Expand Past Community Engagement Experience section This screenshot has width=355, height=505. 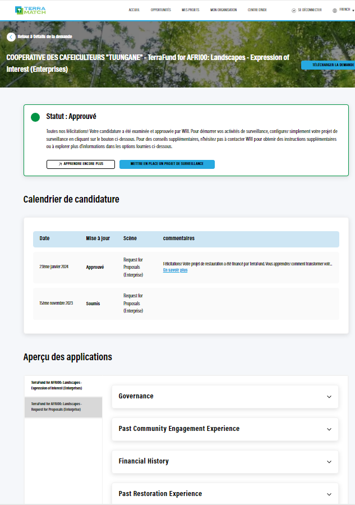(225, 429)
